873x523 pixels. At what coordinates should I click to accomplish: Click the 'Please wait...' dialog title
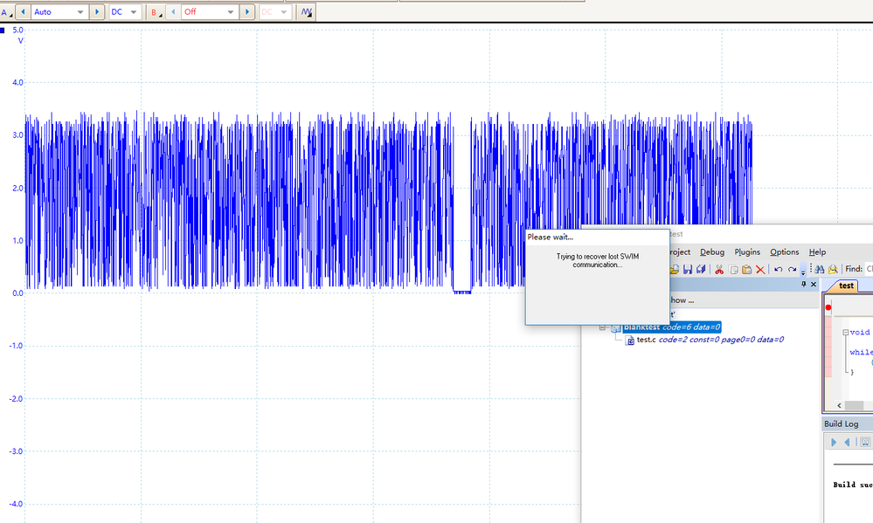coord(550,237)
